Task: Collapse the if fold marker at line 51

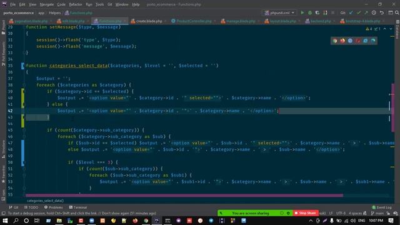Action: tap(24, 169)
